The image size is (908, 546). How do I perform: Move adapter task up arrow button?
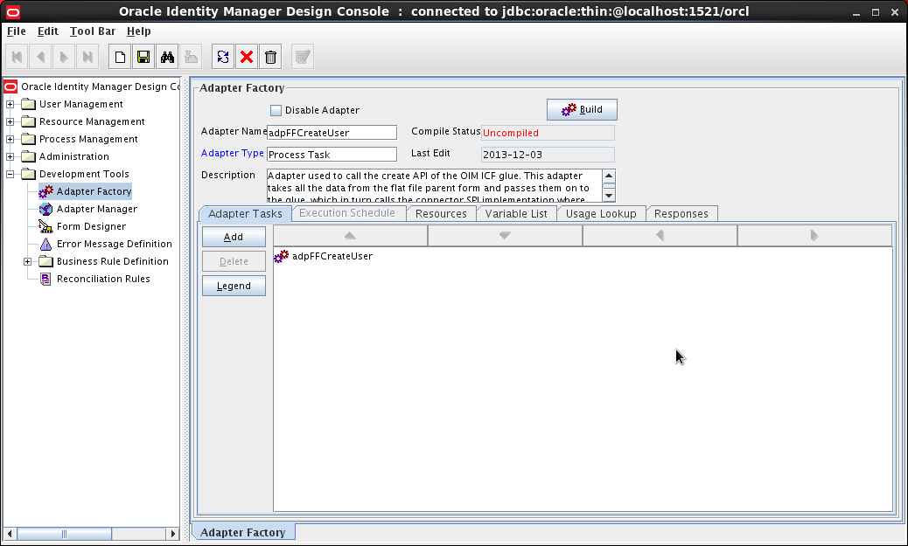(x=351, y=235)
